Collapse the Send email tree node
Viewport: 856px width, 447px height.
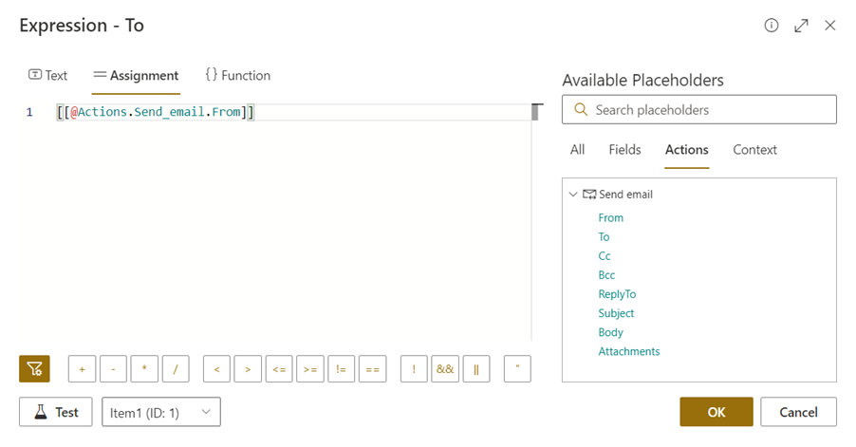573,195
